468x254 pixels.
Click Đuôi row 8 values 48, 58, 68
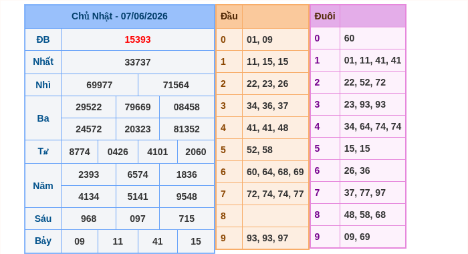coord(365,215)
